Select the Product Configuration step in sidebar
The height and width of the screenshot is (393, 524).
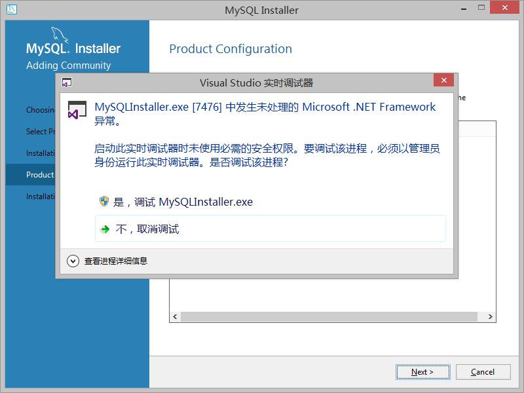coord(40,175)
